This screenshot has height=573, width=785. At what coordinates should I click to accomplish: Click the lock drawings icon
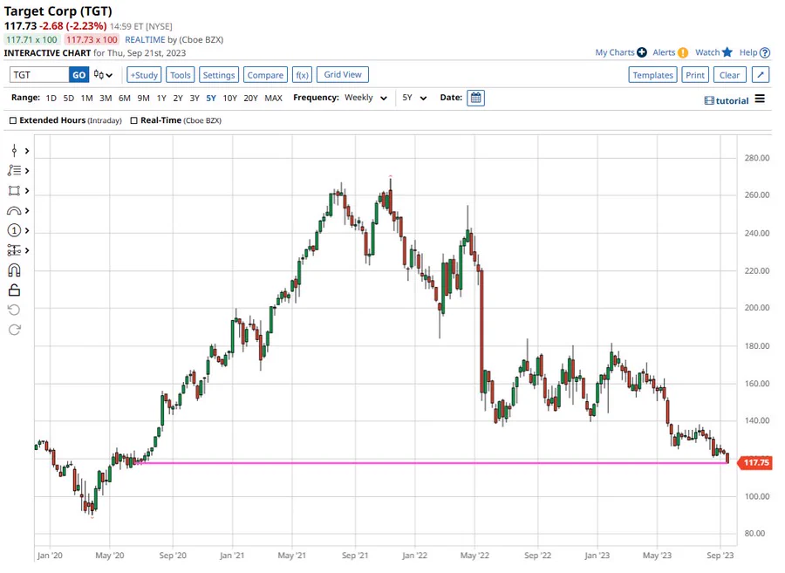pyautogui.click(x=14, y=290)
